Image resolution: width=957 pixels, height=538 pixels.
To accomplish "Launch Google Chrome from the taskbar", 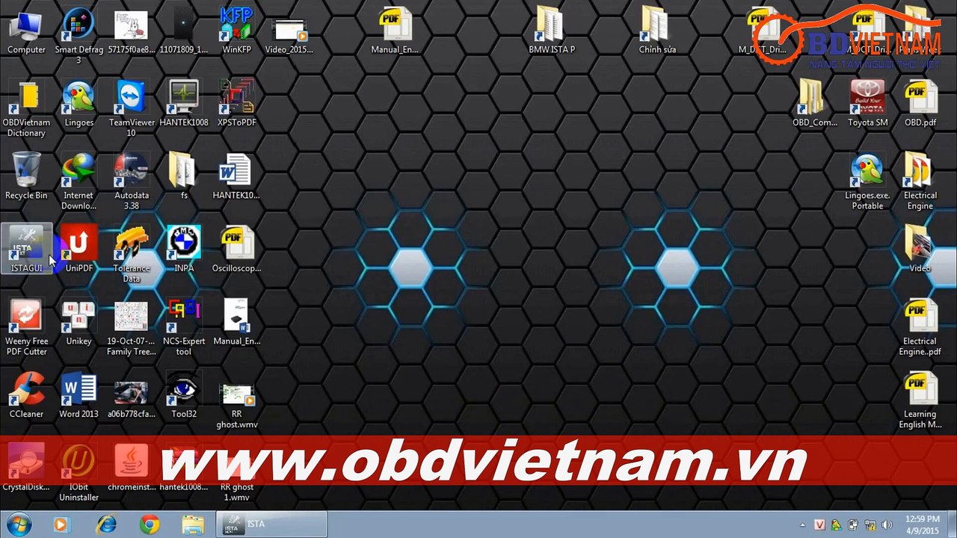I will tap(150, 525).
